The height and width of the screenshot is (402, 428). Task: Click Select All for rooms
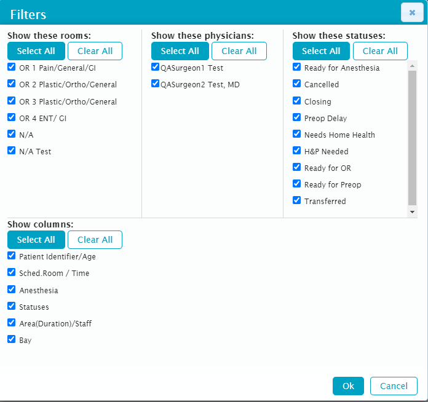(x=36, y=51)
